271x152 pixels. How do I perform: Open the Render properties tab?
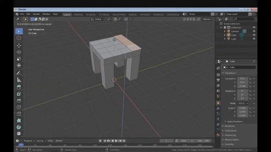(218, 75)
